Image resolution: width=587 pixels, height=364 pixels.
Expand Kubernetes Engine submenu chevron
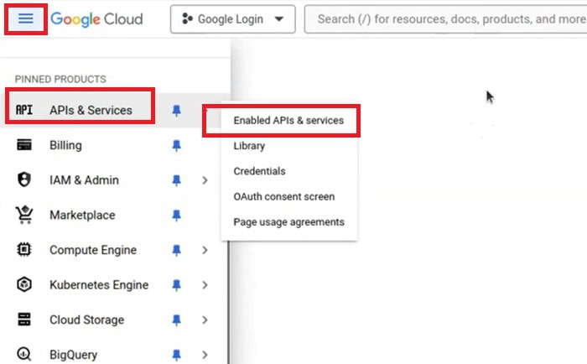205,285
